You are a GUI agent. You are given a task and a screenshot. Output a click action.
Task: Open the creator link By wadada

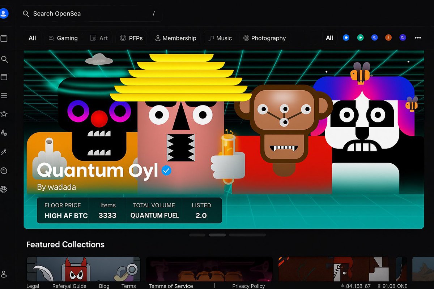[x=56, y=187]
